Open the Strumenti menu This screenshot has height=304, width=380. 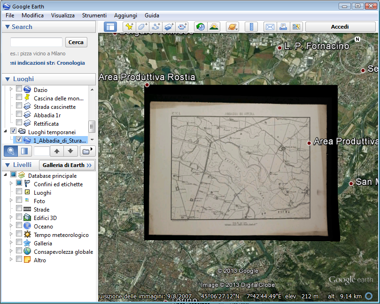pyautogui.click(x=94, y=15)
